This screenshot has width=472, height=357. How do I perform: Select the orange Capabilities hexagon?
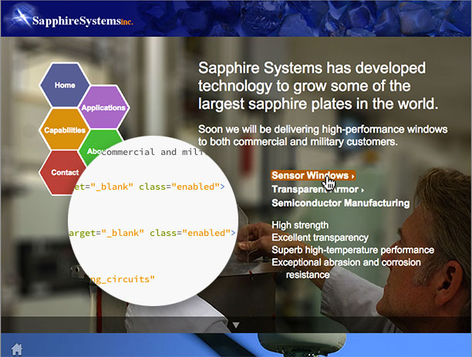pyautogui.click(x=64, y=130)
